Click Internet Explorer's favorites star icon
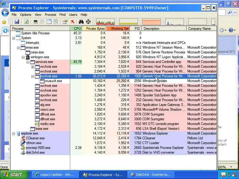 (x=4, y=22)
